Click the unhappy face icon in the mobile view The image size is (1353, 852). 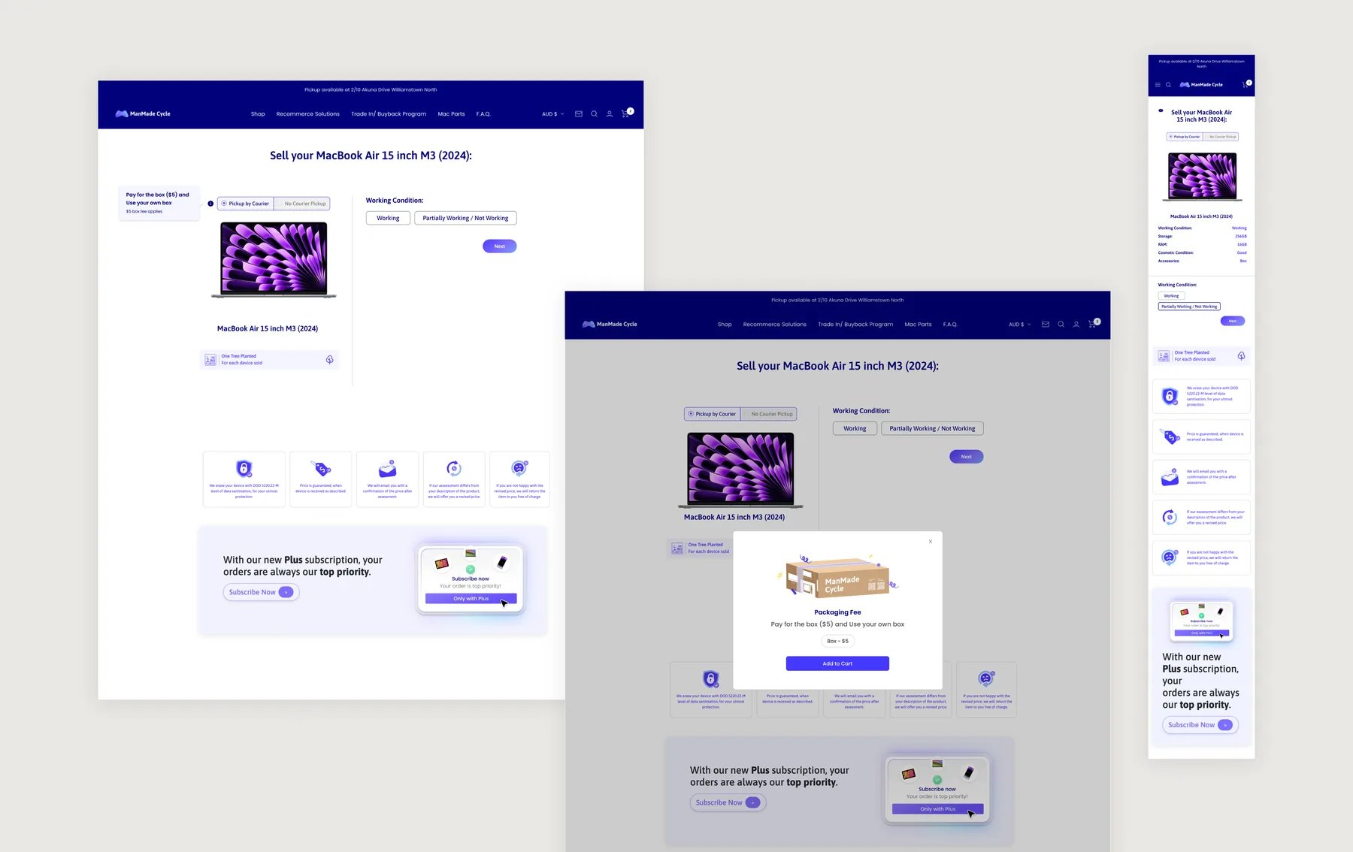[x=1169, y=557]
